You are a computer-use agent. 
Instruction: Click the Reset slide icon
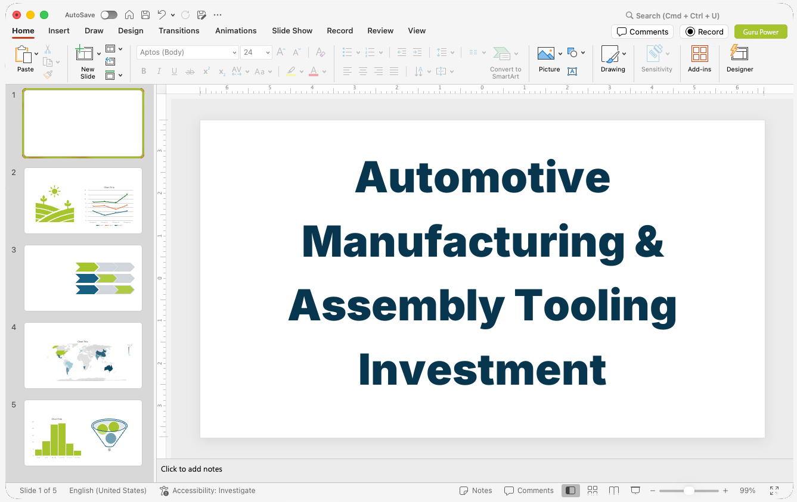coord(110,61)
